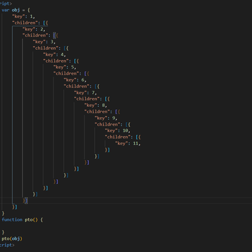Viewport: 252px width, 252px height.
Task: Click "children" directly below "key": 9
Action: 107,124
